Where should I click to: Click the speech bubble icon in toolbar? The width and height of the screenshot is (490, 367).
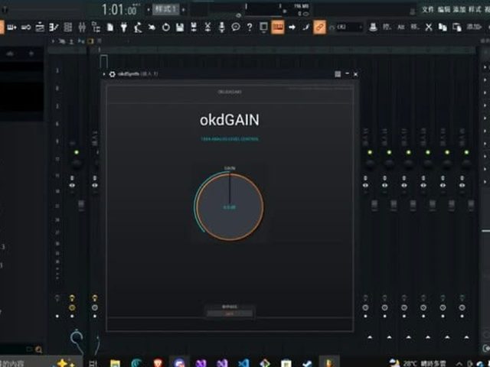tap(236, 28)
